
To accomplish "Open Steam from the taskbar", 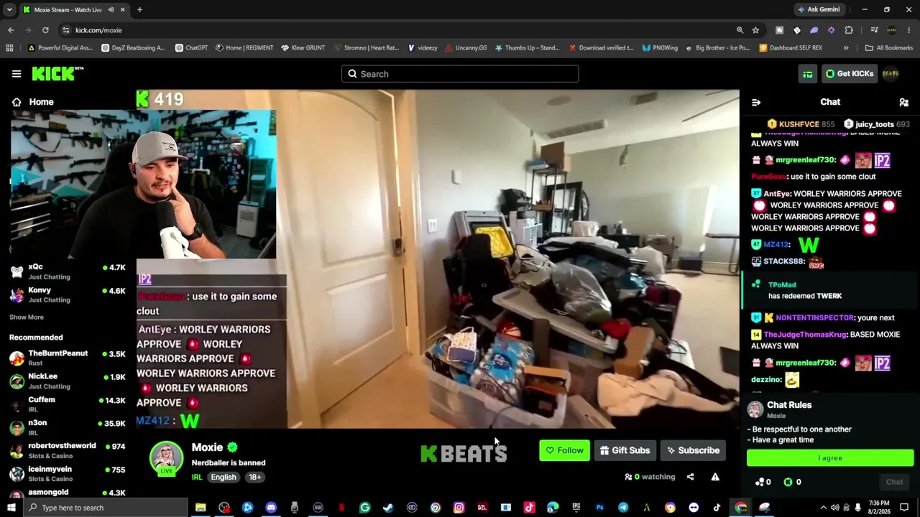I will coord(388,508).
